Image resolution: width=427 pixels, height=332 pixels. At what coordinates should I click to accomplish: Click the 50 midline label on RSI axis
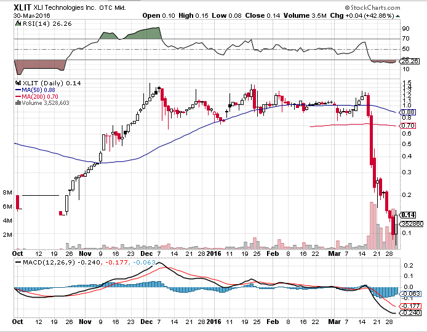click(405, 49)
